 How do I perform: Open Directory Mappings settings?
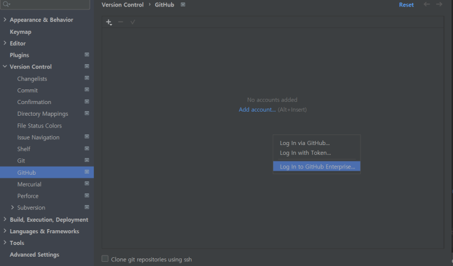[x=43, y=114]
